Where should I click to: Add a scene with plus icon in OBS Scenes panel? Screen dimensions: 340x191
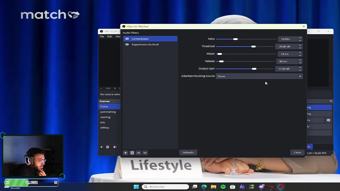[x=101, y=147]
